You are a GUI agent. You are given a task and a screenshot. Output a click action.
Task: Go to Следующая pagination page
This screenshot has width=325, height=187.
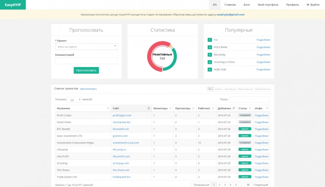[260, 185]
